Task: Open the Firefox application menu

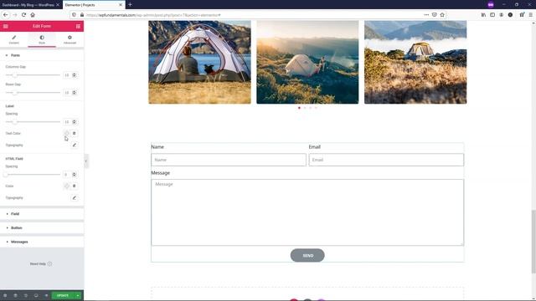Action: point(530,15)
